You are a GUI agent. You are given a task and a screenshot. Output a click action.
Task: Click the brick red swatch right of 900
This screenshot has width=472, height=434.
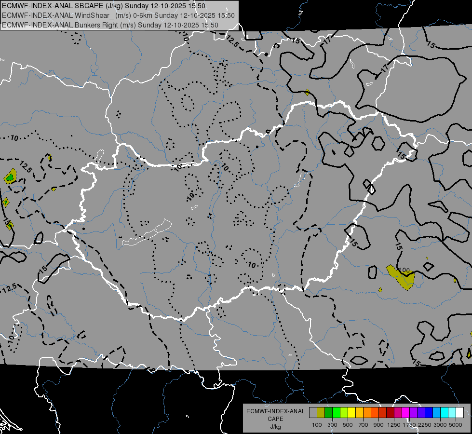pyautogui.click(x=383, y=413)
